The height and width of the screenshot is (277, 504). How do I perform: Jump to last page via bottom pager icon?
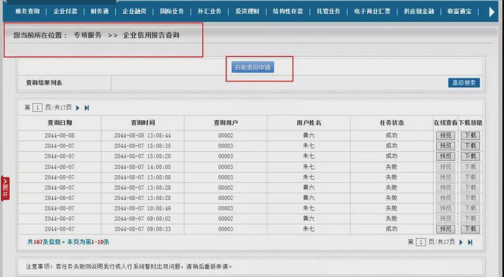(x=470, y=242)
